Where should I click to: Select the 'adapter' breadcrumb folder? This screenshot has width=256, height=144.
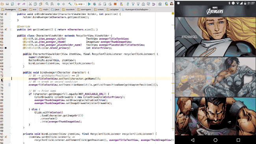[x=113, y=9]
